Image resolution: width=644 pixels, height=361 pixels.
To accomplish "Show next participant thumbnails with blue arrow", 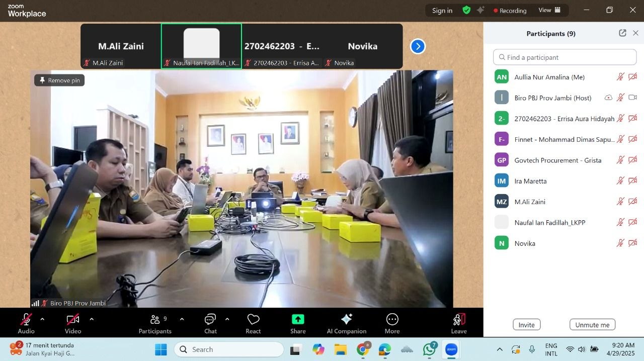I will tap(418, 46).
